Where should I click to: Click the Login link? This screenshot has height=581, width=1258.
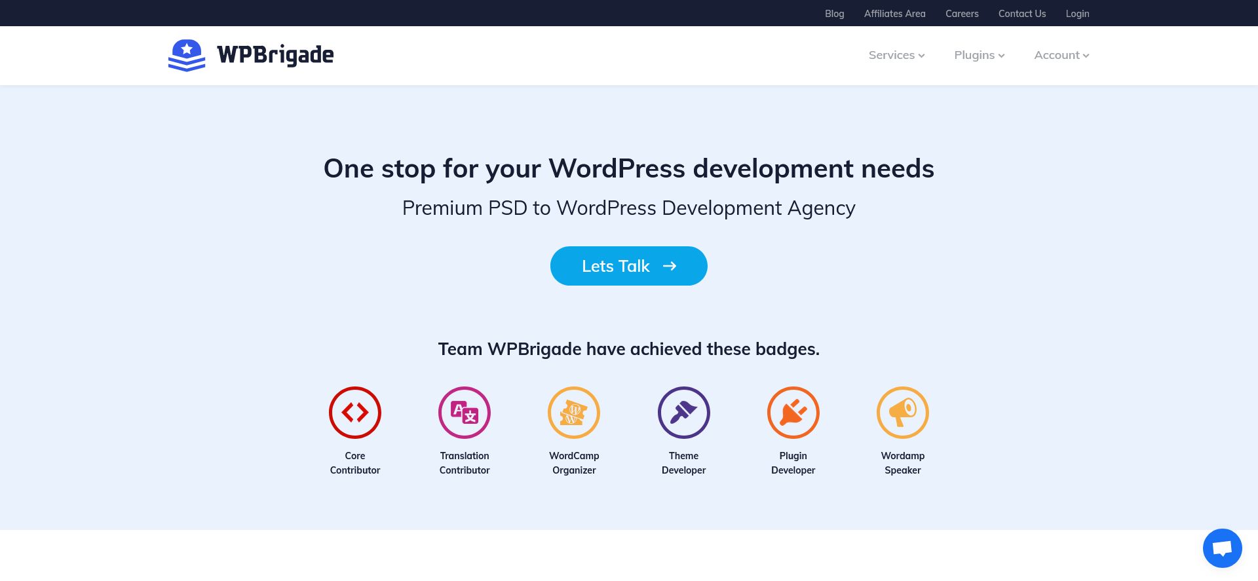click(1077, 14)
